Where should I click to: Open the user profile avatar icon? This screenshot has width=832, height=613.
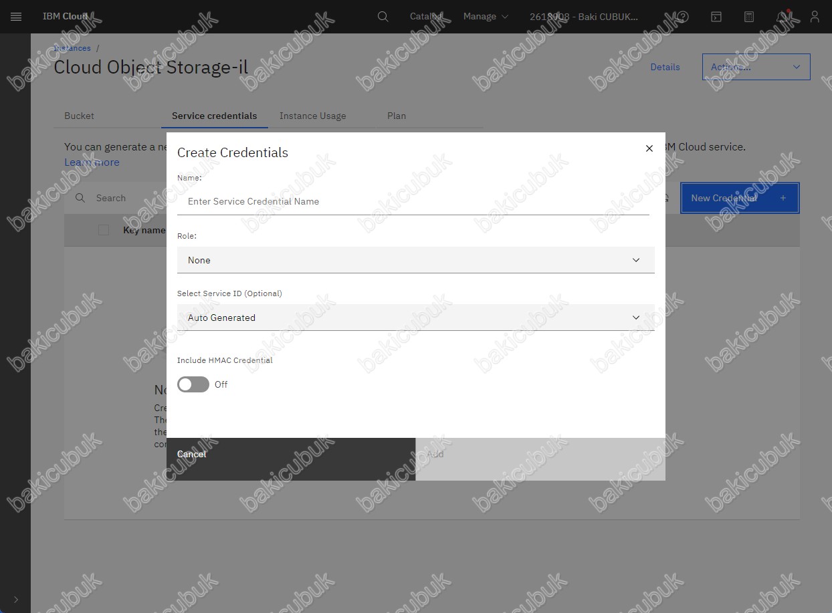(x=814, y=17)
